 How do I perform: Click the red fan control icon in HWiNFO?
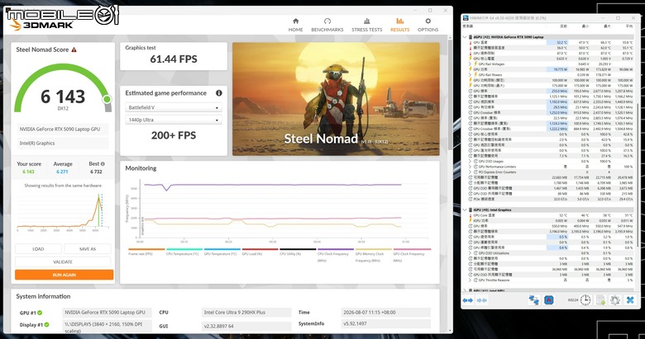coord(548,300)
